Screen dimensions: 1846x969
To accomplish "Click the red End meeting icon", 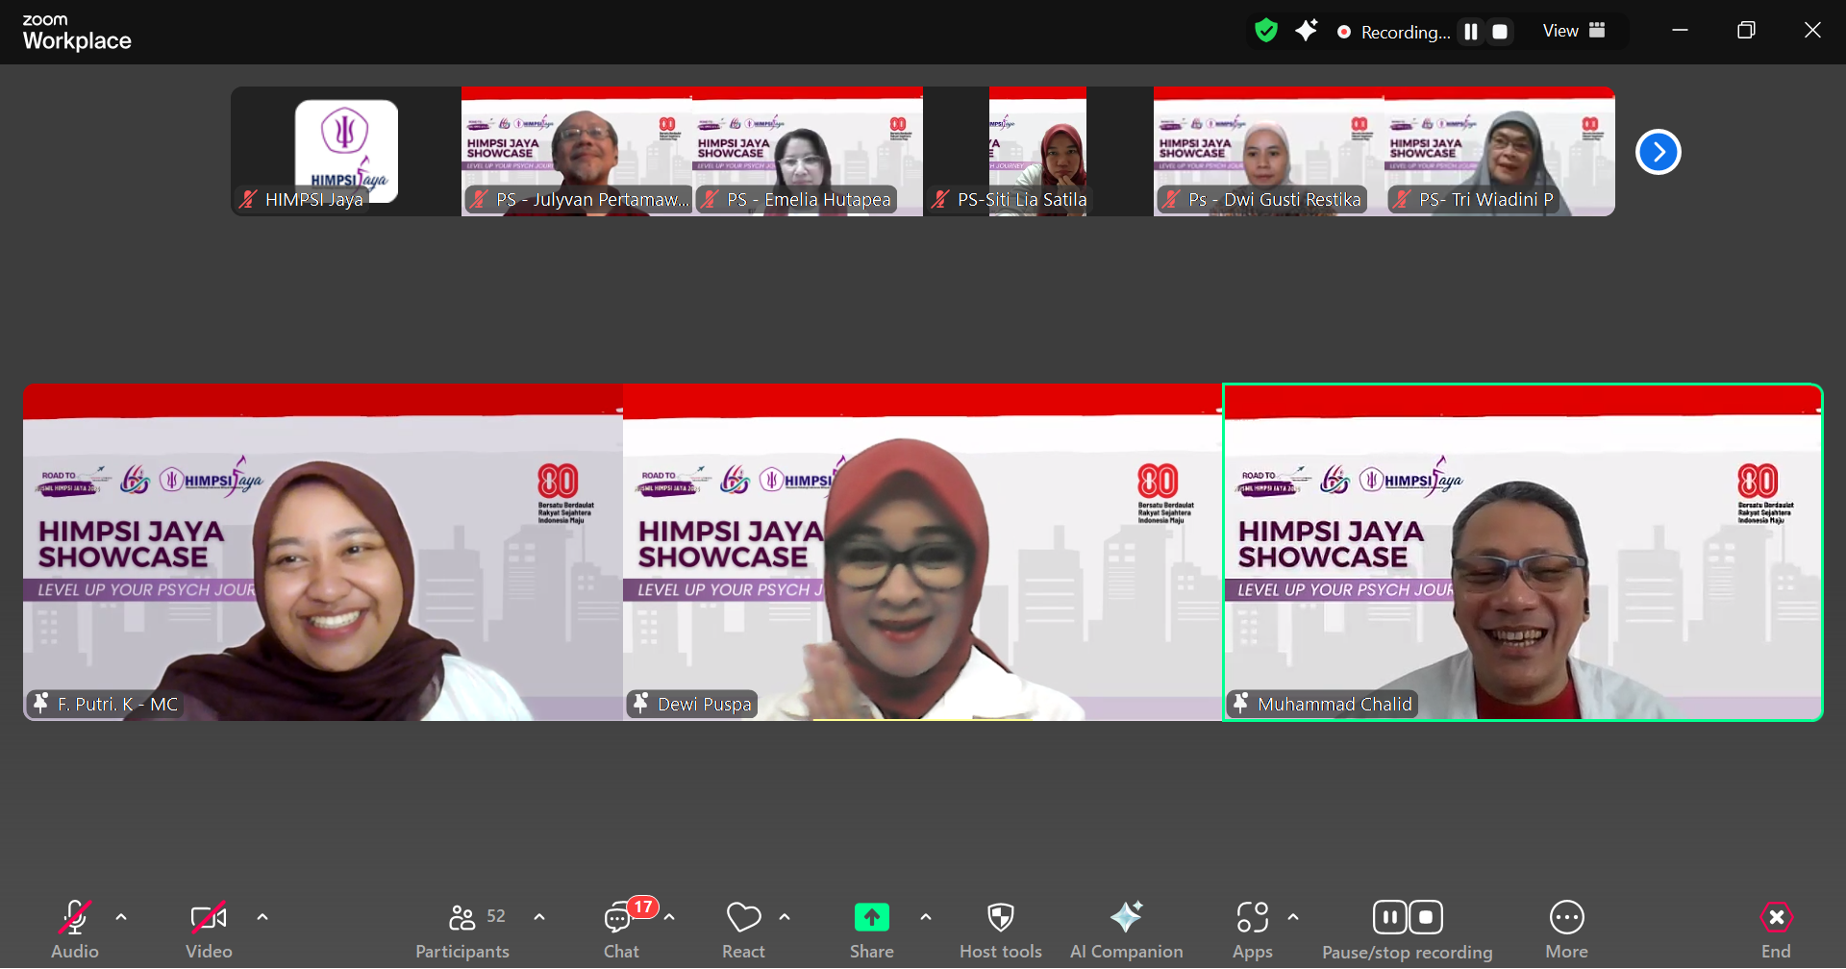I will click(x=1776, y=917).
